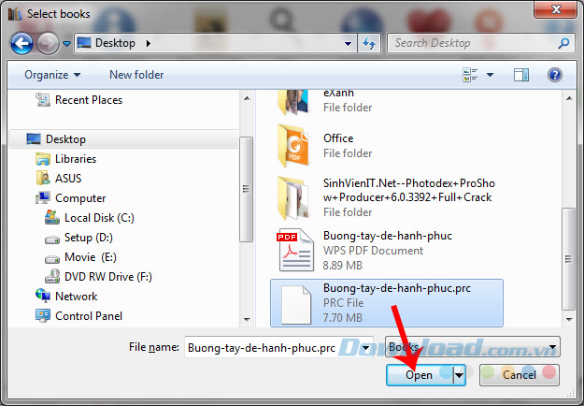Expand the File name history dropdown arrow

[x=365, y=347]
